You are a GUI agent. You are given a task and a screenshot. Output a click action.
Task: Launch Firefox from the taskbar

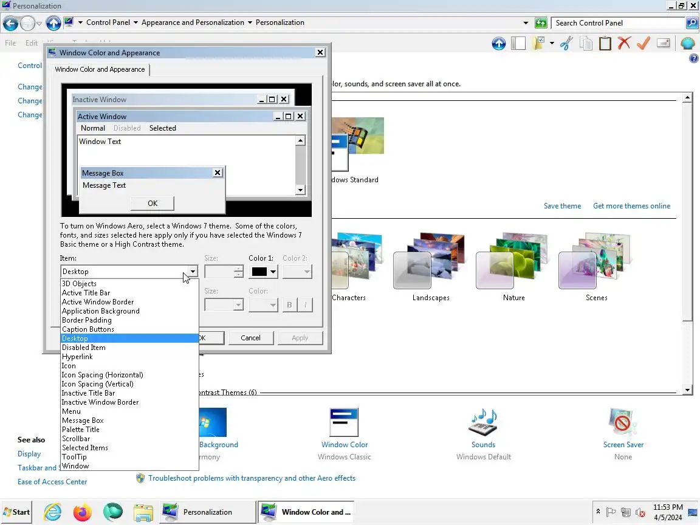pyautogui.click(x=83, y=512)
